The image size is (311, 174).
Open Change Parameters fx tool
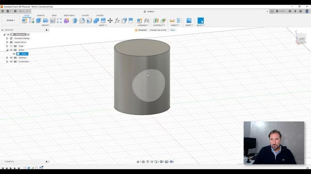117,21
